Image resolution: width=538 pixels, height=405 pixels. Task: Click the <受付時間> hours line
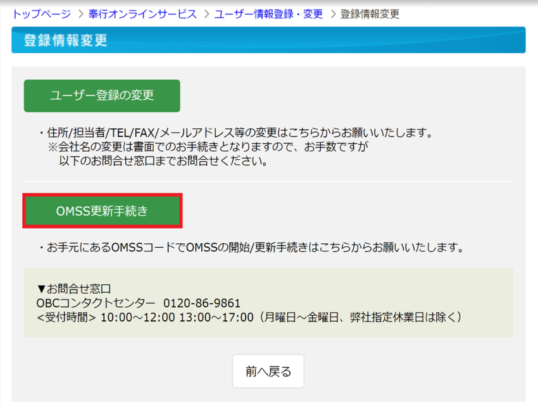click(249, 317)
